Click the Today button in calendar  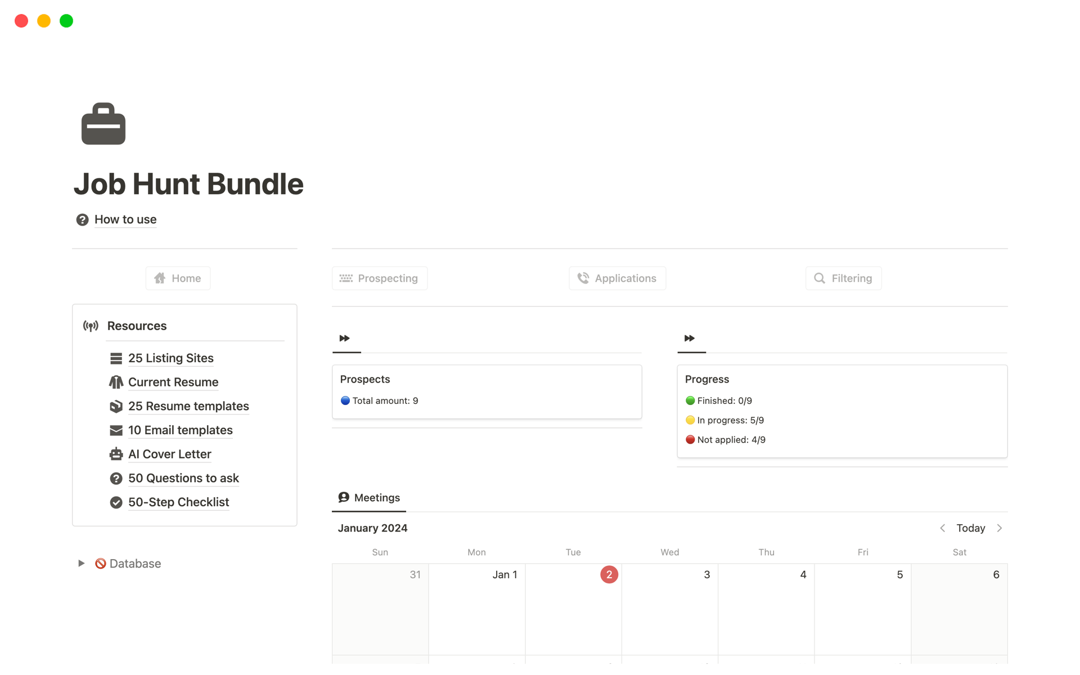pyautogui.click(x=970, y=528)
